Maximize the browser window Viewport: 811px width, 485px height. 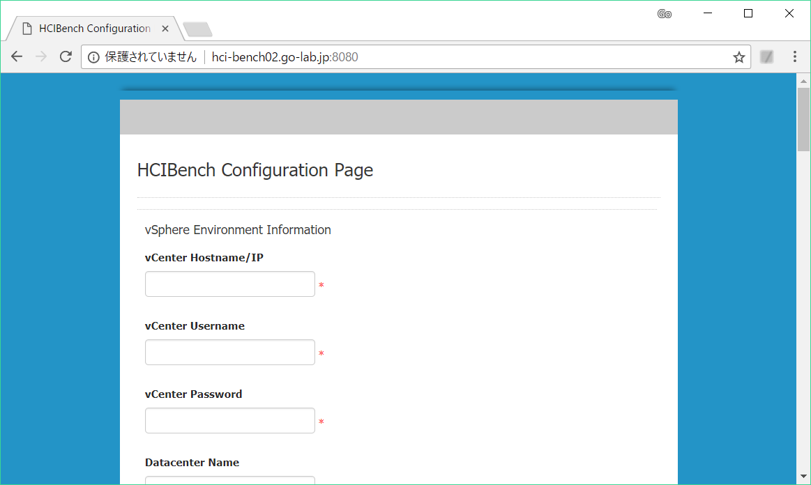point(748,13)
